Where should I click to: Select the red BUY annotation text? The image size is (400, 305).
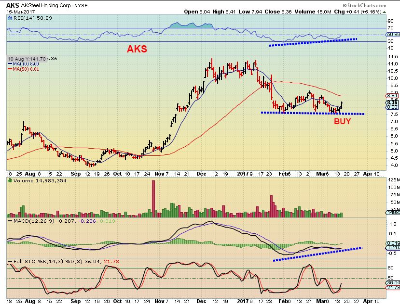[x=343, y=121]
